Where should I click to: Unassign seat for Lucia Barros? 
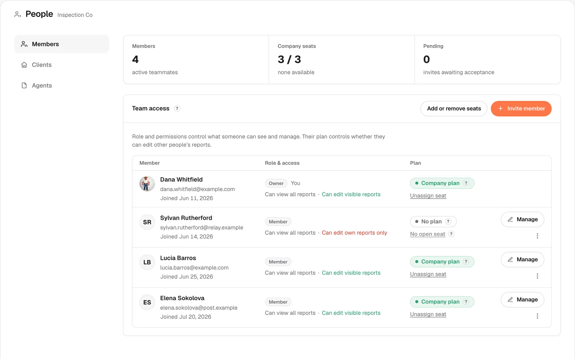(x=428, y=274)
